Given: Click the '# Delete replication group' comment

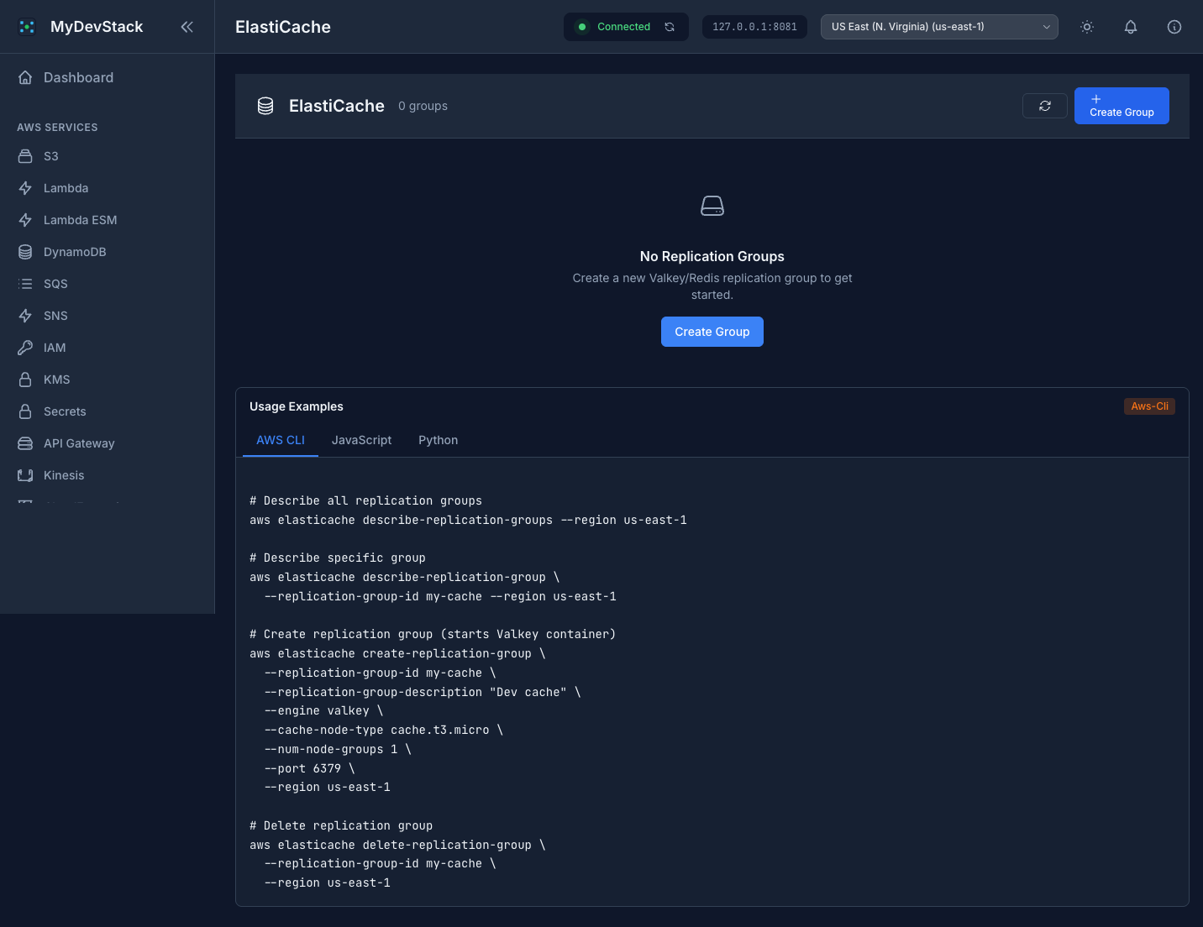Looking at the screenshot, I should (x=341, y=825).
